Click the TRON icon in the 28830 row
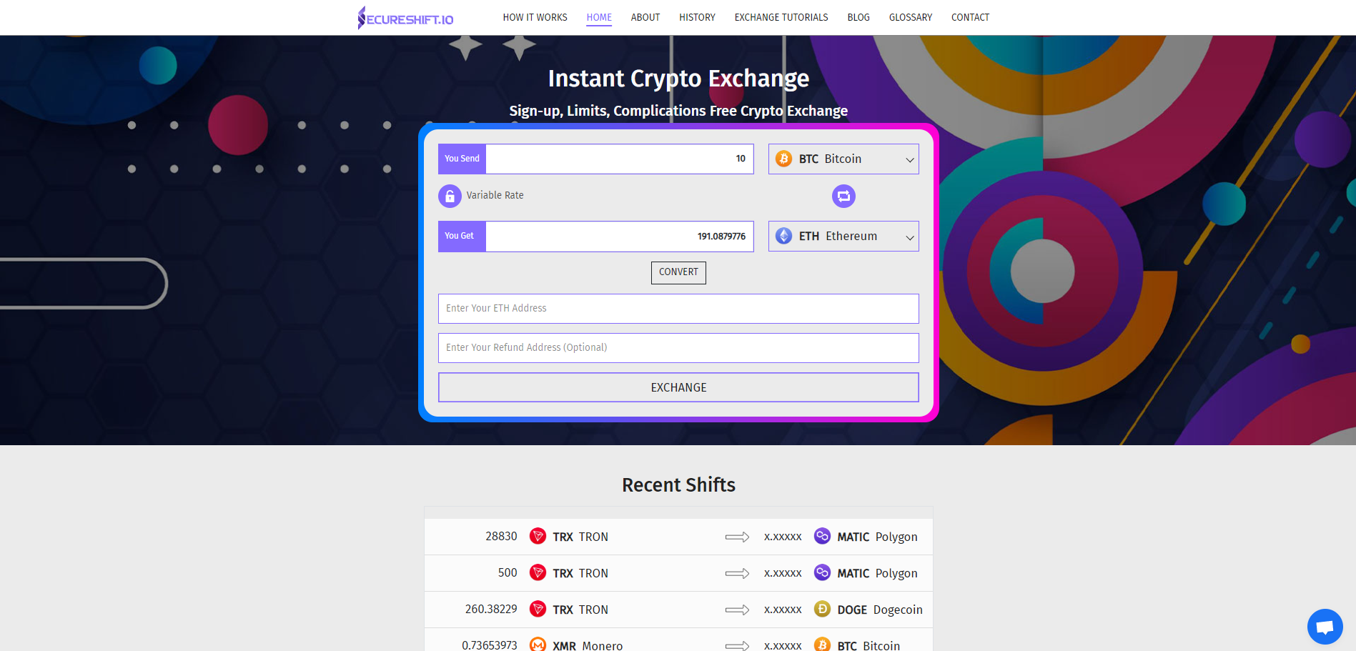Screen dimensions: 1356x651 pyautogui.click(x=538, y=536)
